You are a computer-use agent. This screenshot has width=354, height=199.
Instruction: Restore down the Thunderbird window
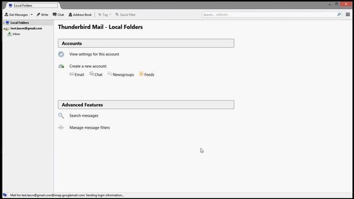pos(336,4)
